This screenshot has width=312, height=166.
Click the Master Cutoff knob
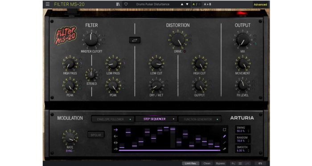(91, 39)
